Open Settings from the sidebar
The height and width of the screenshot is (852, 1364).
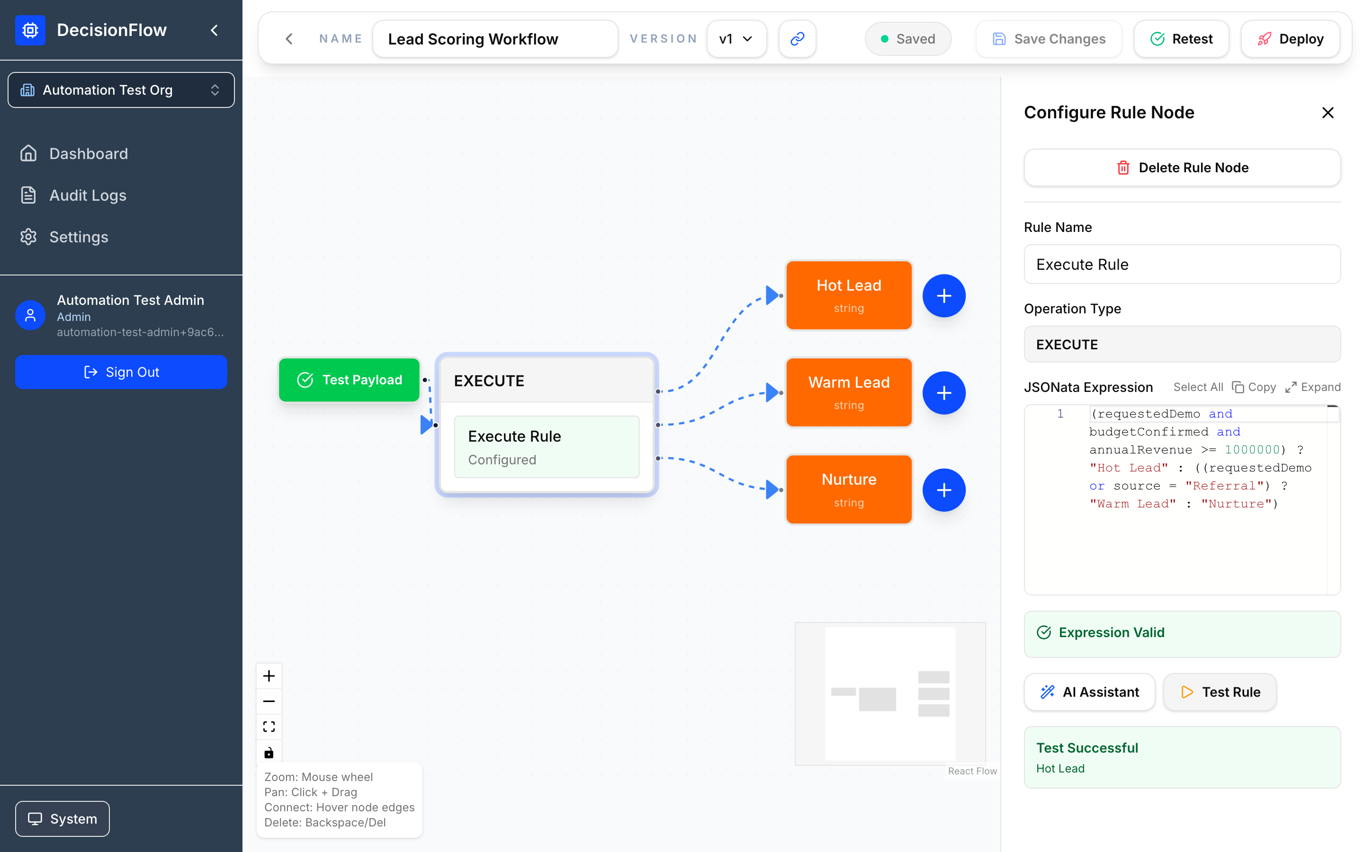click(121, 237)
